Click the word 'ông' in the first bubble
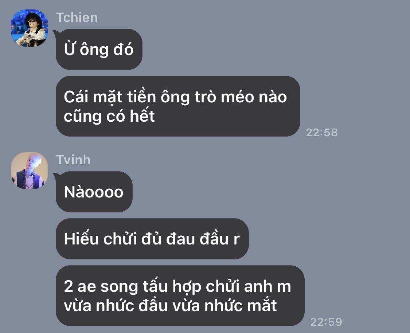 94,50
